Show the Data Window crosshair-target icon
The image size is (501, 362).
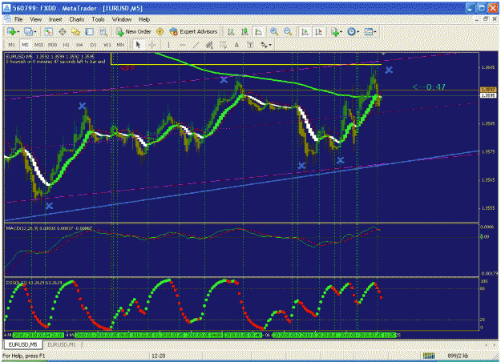coord(63,31)
